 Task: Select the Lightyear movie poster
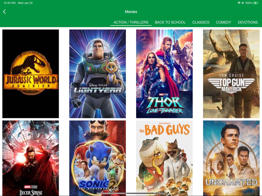pyautogui.click(x=98, y=74)
